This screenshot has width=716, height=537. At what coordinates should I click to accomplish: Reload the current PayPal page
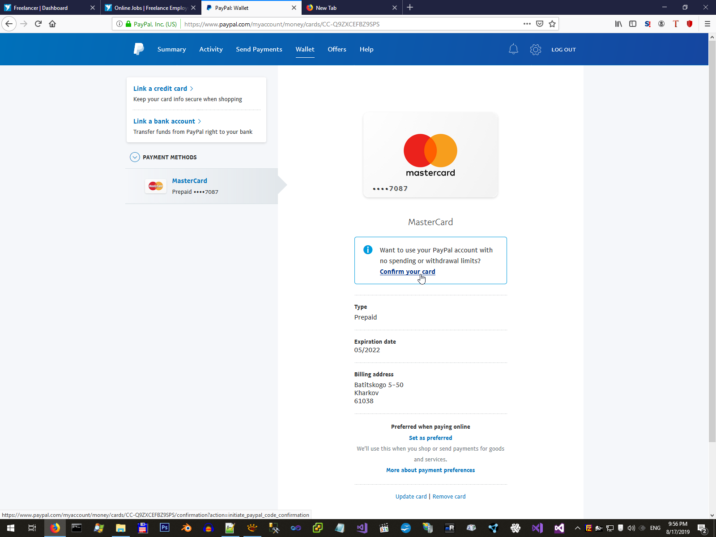coord(38,24)
